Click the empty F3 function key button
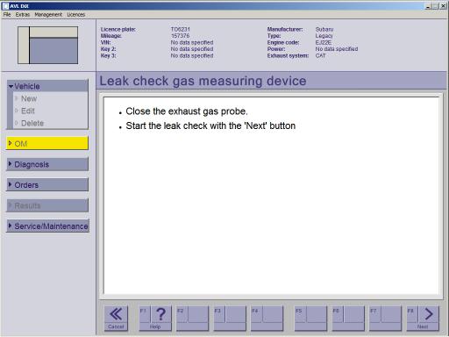449x337 pixels. 230,319
